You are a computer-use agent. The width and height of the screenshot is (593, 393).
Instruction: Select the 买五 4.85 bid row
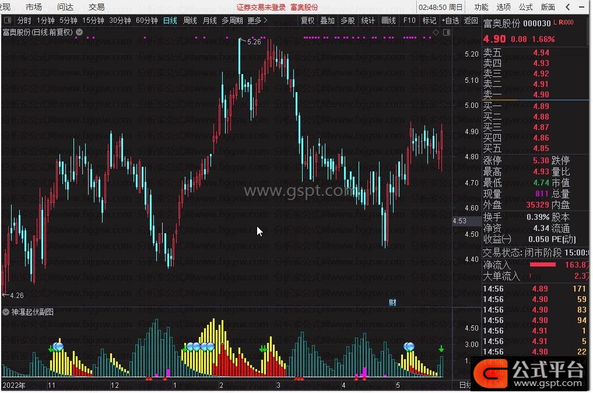click(x=535, y=148)
